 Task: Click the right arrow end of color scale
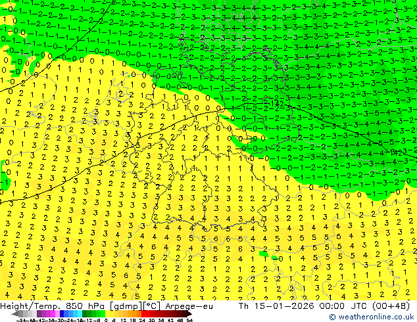click(x=189, y=313)
